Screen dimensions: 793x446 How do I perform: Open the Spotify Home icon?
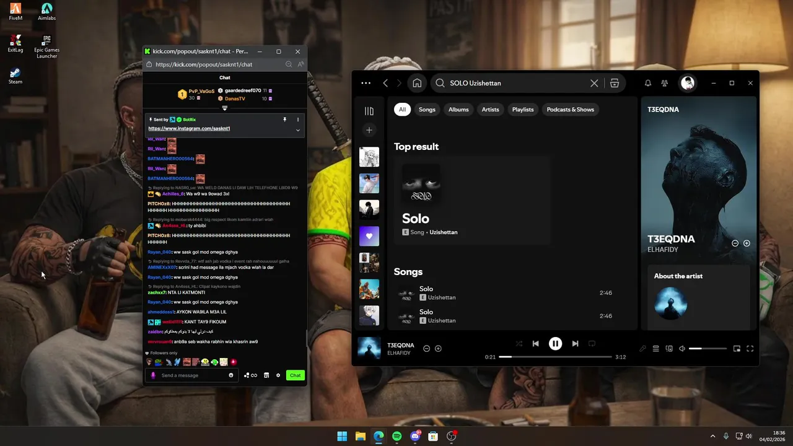coord(417,83)
